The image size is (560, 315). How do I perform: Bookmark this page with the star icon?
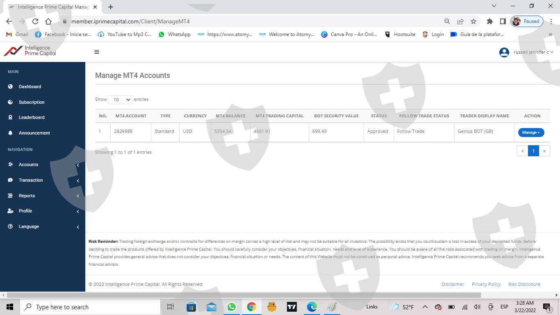pos(473,21)
